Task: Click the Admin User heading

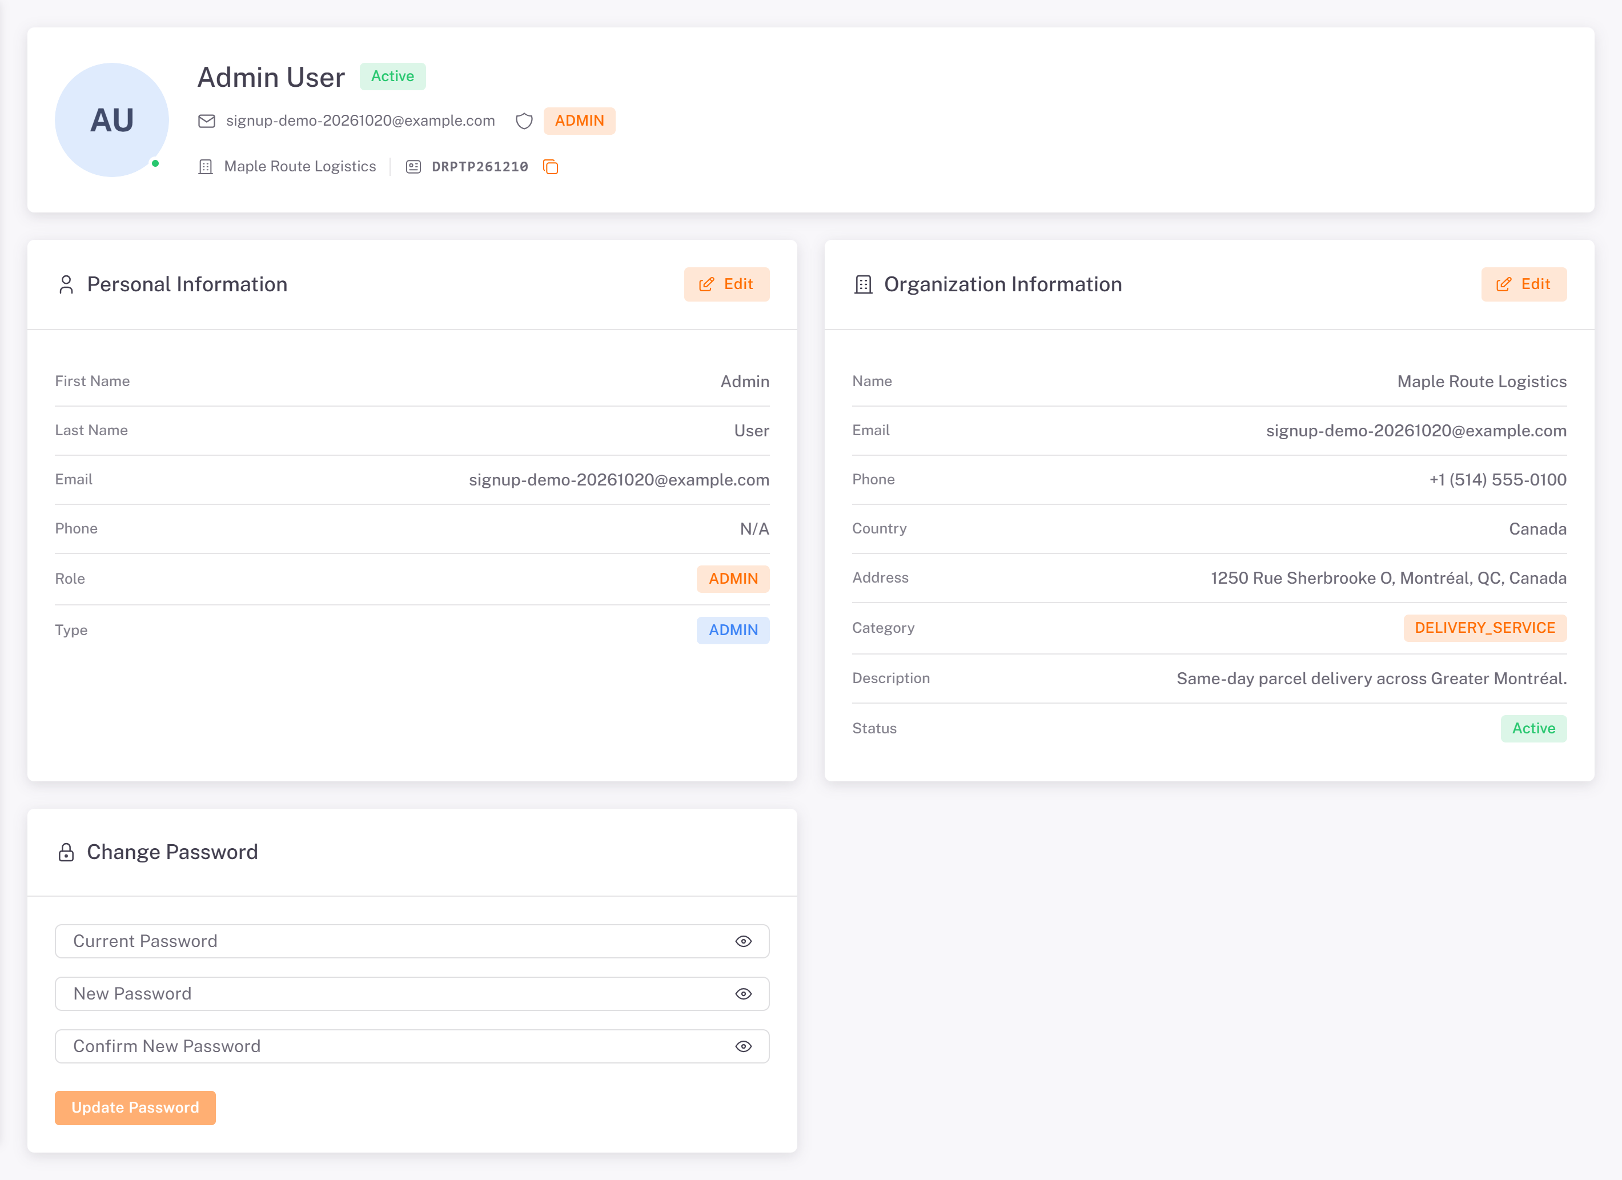Action: [271, 77]
